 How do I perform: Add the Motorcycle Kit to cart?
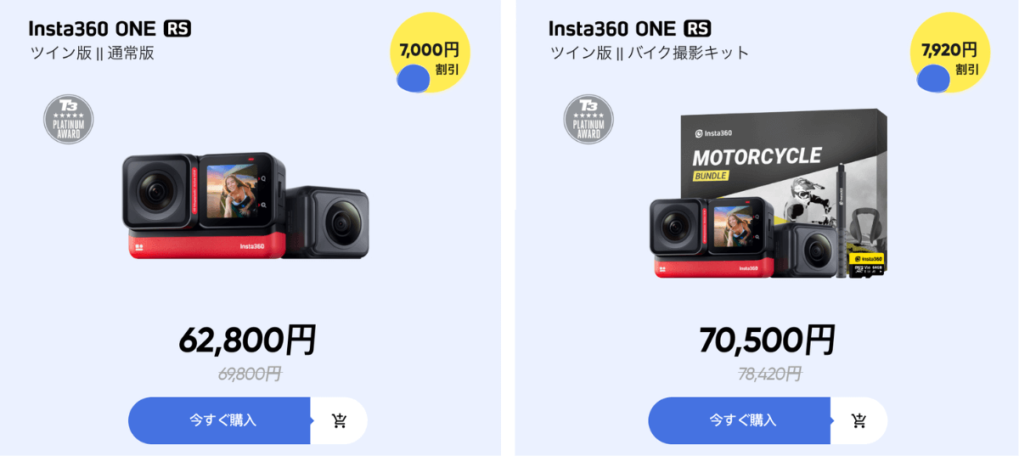(859, 420)
